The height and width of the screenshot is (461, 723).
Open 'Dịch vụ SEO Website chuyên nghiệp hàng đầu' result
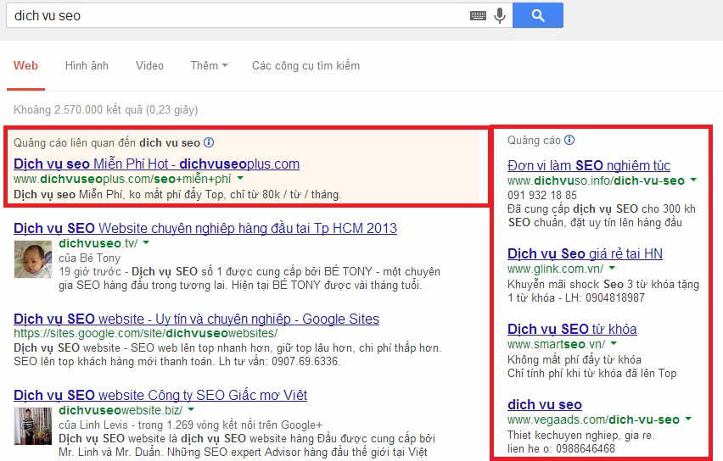pos(205,228)
